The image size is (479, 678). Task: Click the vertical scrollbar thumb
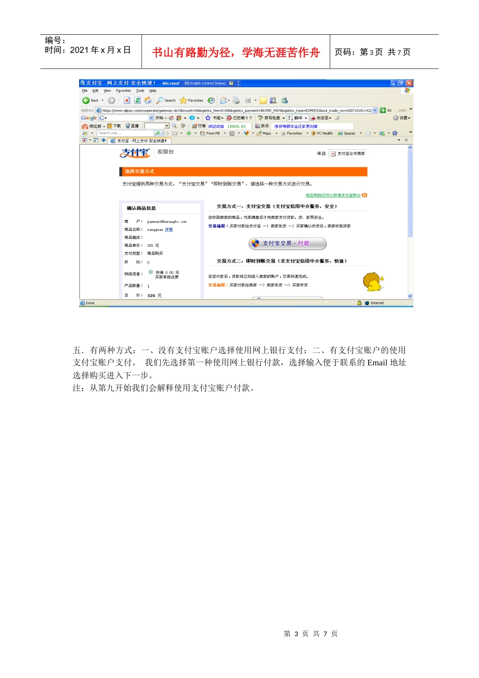tap(410, 193)
